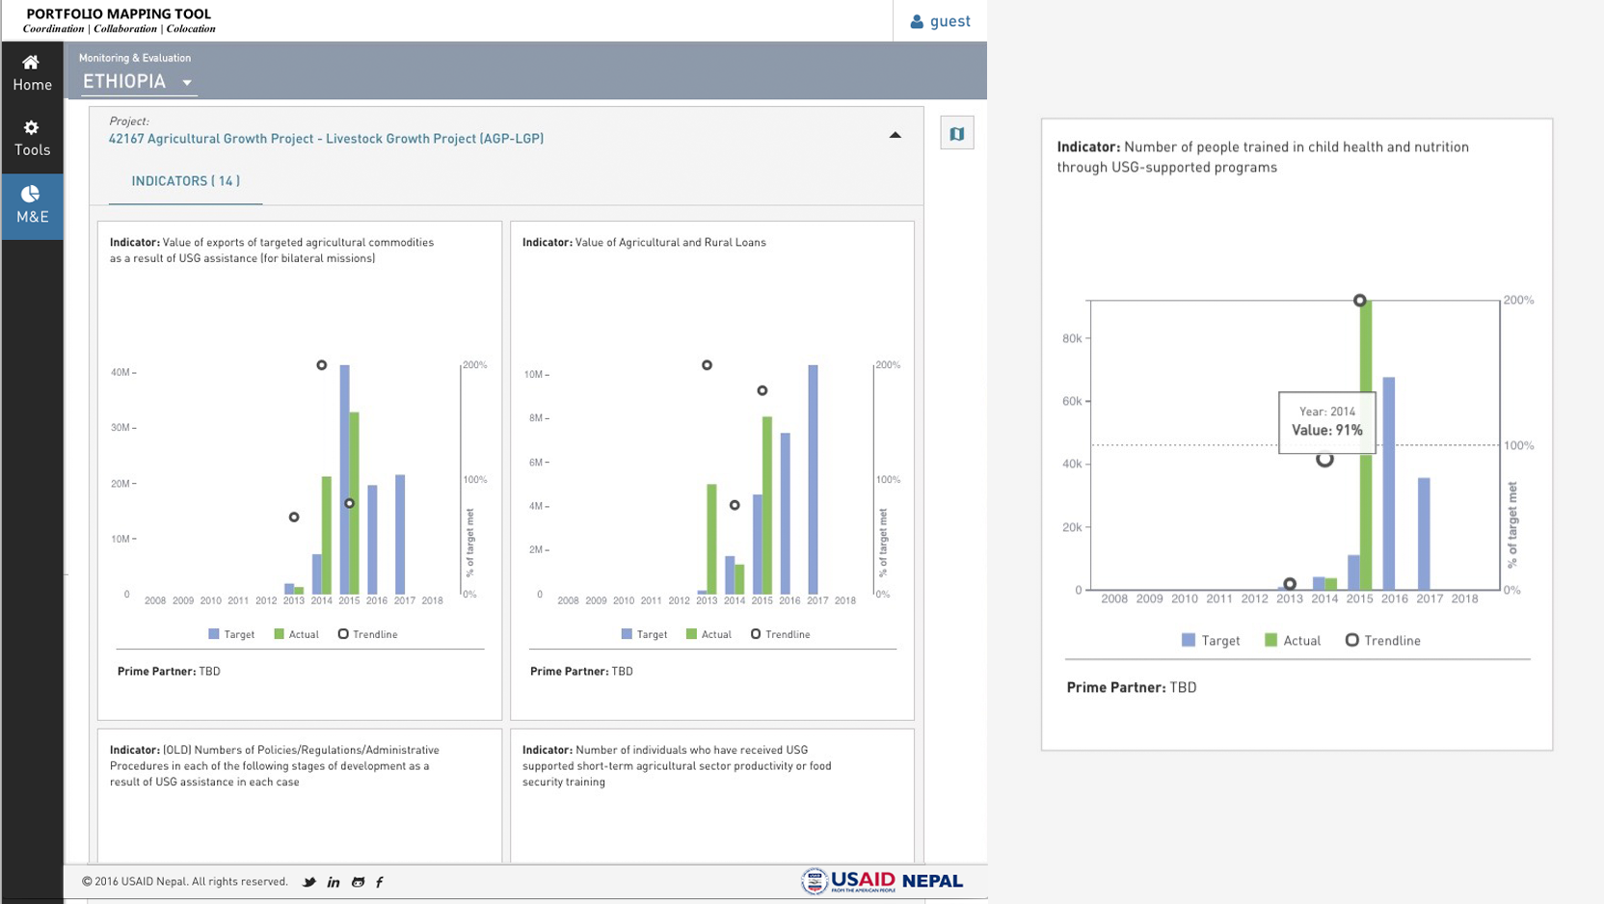The height and width of the screenshot is (904, 1604).
Task: Click 2014 trendline point in exports chart
Action: tap(321, 365)
